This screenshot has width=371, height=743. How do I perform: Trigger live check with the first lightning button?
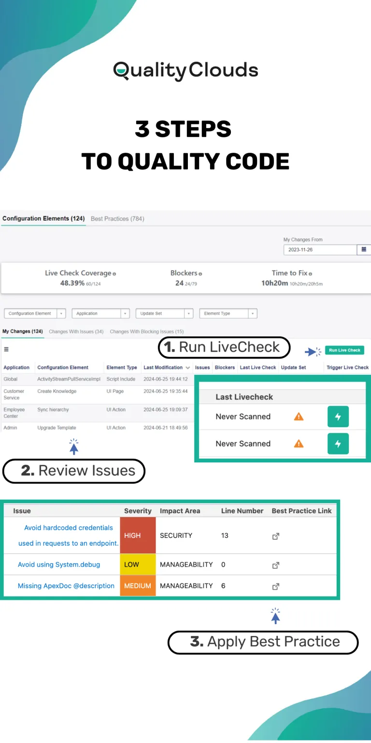pos(338,417)
